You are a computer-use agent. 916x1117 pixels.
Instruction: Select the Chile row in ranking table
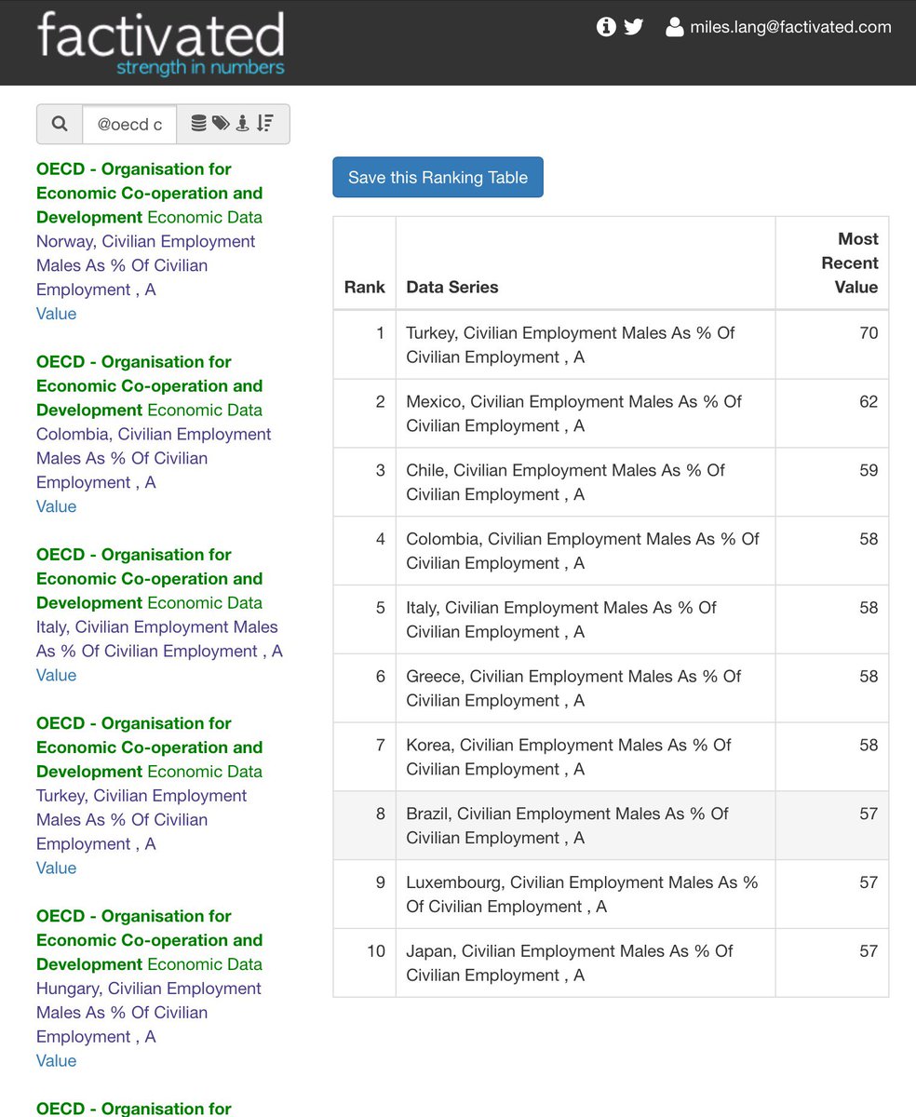(x=611, y=482)
